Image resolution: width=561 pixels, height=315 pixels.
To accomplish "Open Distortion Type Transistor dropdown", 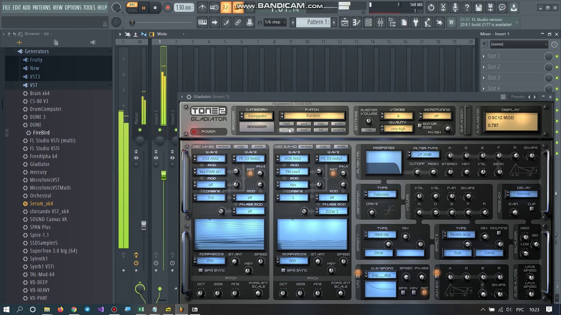I will [381, 194].
